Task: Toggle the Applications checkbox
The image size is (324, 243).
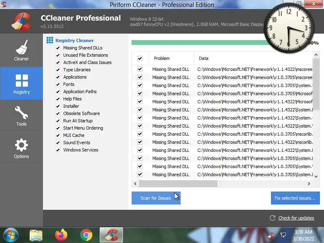Action: [58, 77]
